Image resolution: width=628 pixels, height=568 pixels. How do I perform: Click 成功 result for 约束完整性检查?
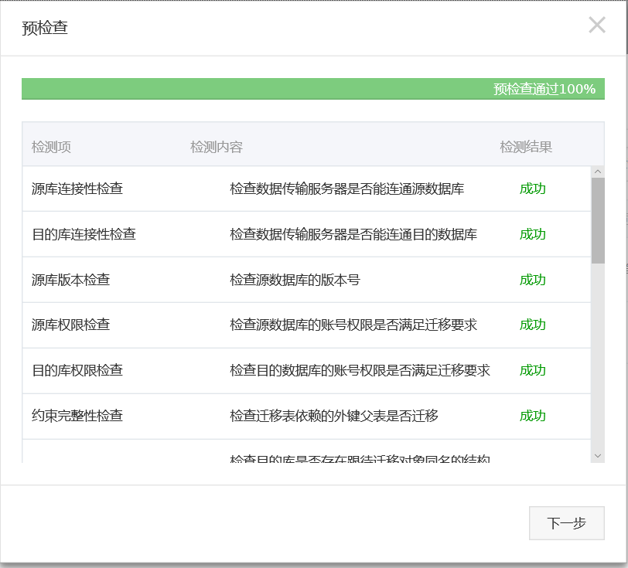pos(532,416)
